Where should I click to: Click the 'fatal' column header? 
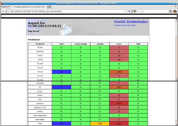coord(138,44)
